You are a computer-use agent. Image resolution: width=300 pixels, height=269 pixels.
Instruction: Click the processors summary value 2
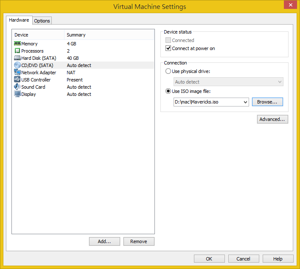click(x=68, y=51)
